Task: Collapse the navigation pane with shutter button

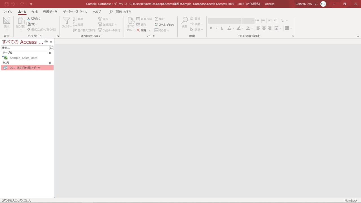Action: [x=51, y=42]
